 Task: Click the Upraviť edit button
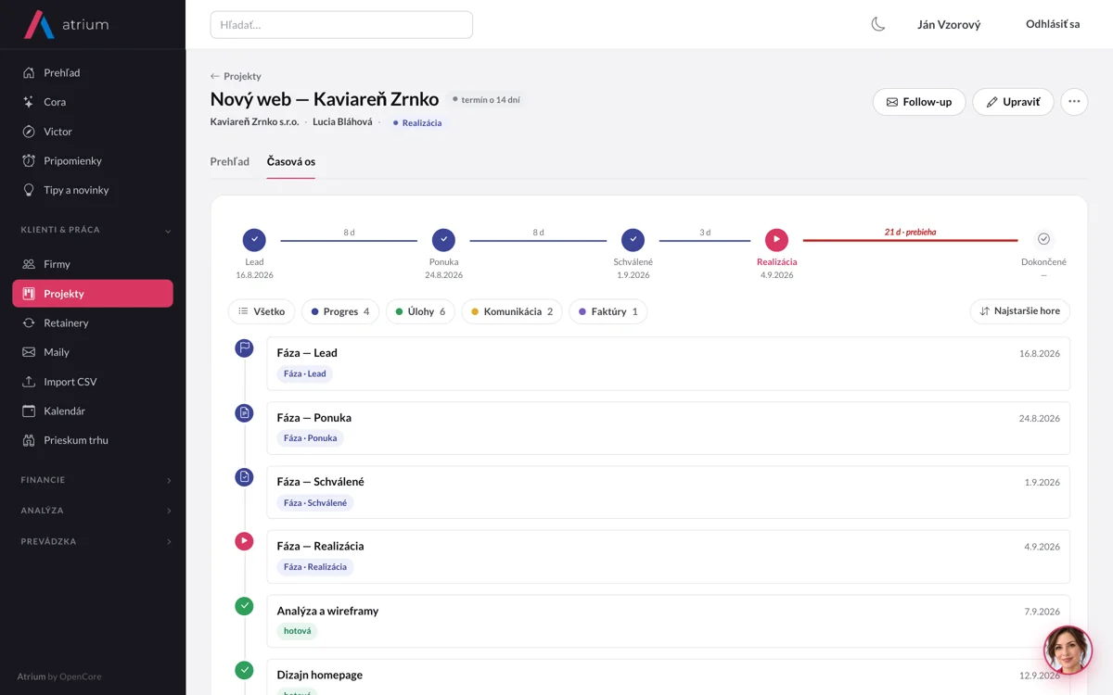1013,102
